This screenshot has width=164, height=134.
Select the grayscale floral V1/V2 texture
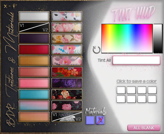pyautogui.click(x=67, y=117)
